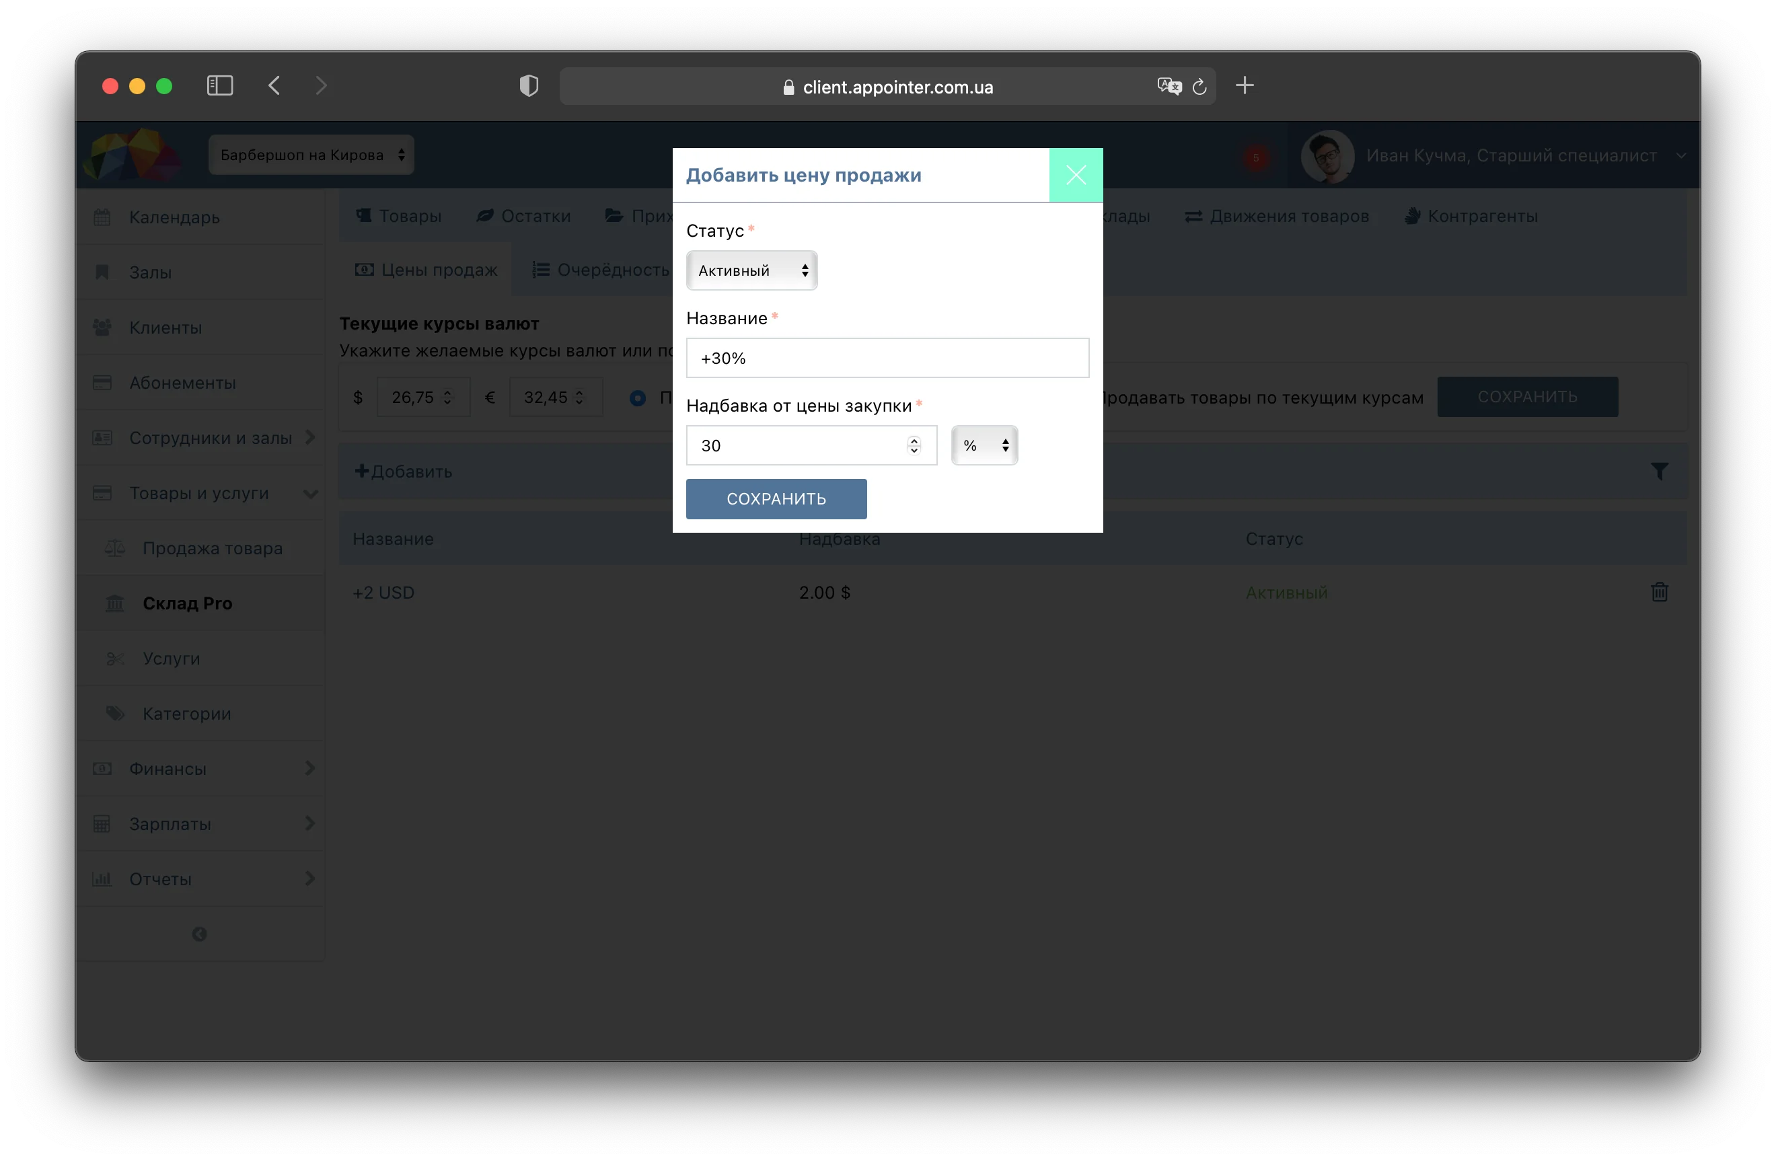Click the Активный status in table row

coord(1286,593)
